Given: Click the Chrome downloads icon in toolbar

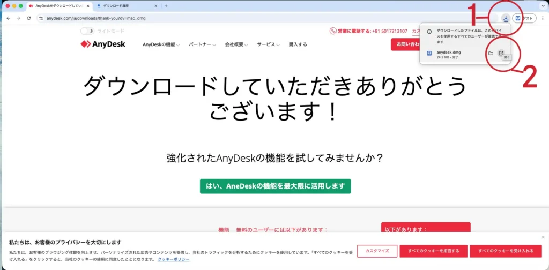Looking at the screenshot, I should [506, 18].
